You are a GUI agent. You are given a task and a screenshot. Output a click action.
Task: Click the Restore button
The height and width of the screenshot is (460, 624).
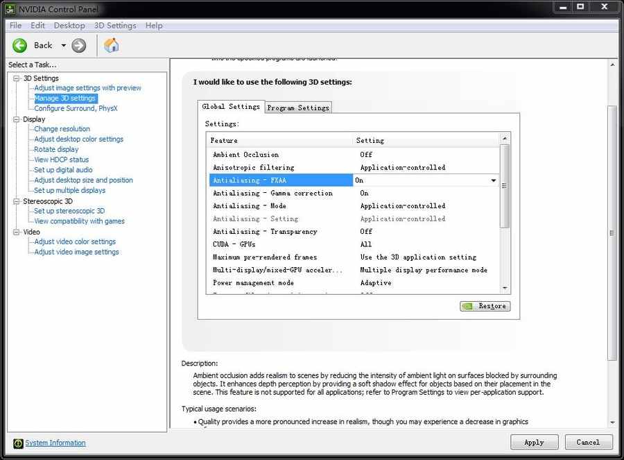[x=485, y=306]
